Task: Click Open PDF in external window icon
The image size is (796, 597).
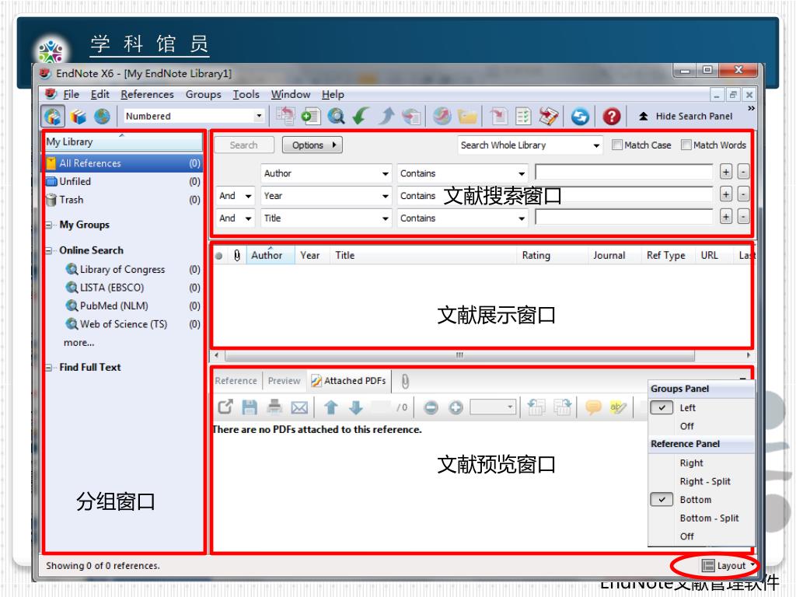Action: coord(225,407)
